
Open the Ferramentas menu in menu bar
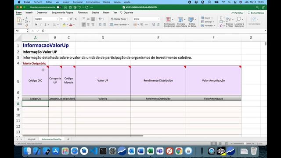point(93,2)
